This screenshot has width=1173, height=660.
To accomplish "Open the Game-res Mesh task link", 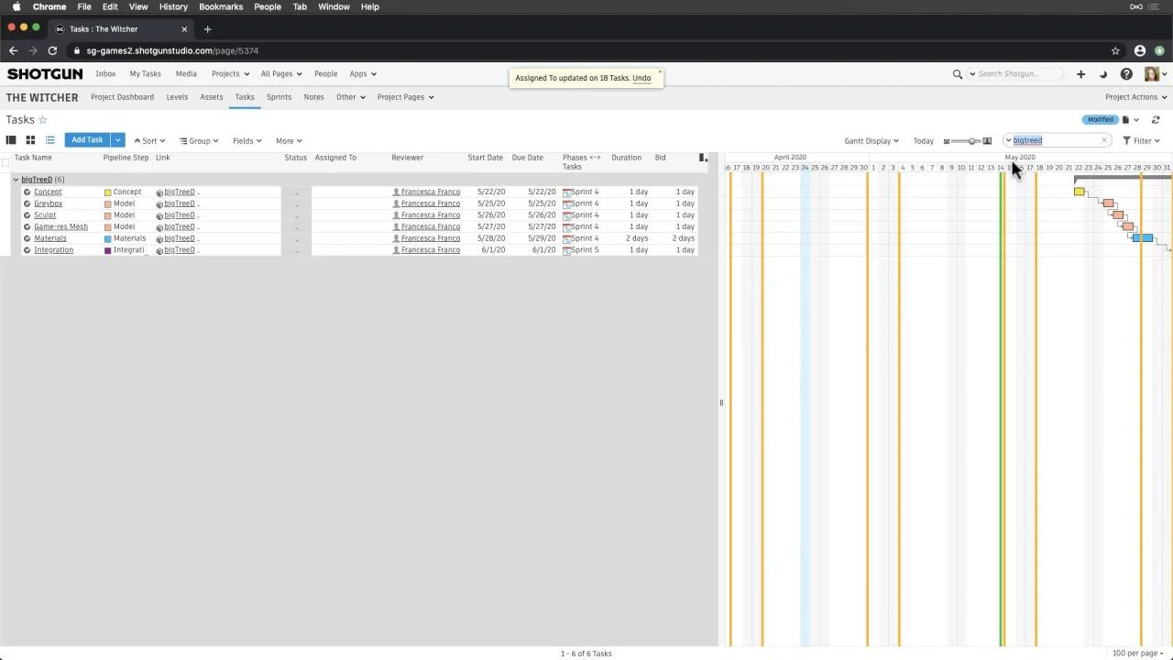I will coord(60,226).
